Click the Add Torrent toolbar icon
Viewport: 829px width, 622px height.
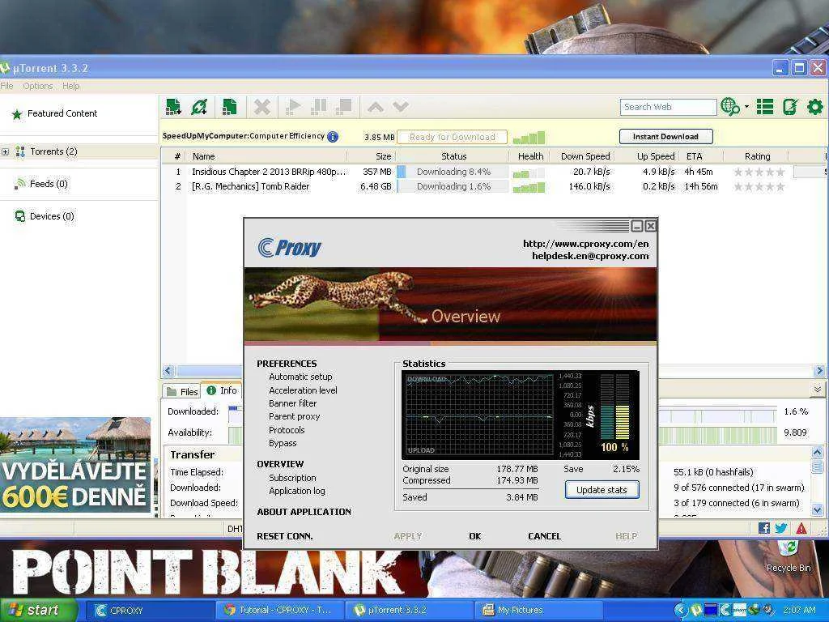[x=173, y=107]
